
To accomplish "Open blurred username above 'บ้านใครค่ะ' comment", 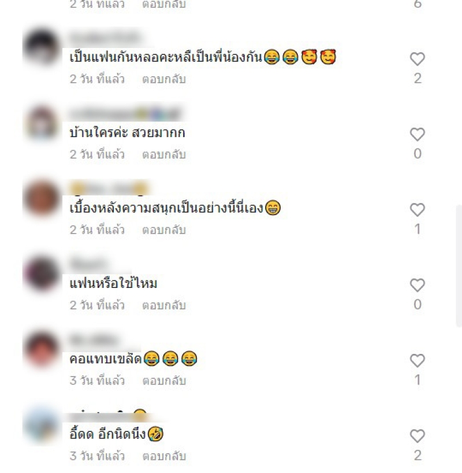I will tap(126, 114).
